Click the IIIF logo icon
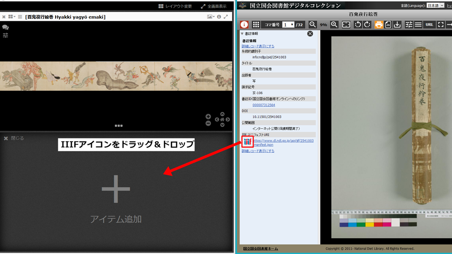Image resolution: width=452 pixels, height=254 pixels. [248, 142]
